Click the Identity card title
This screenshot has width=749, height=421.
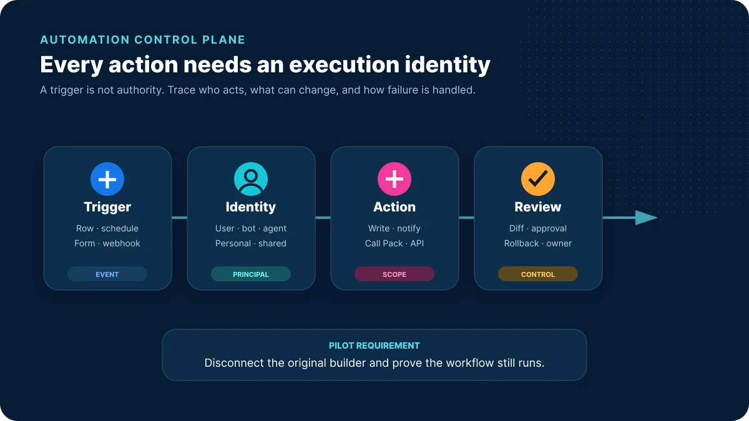click(x=251, y=207)
